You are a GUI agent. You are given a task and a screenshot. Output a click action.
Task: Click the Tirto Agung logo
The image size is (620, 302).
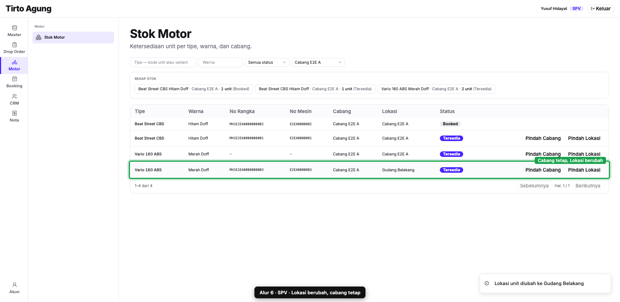[x=28, y=8]
